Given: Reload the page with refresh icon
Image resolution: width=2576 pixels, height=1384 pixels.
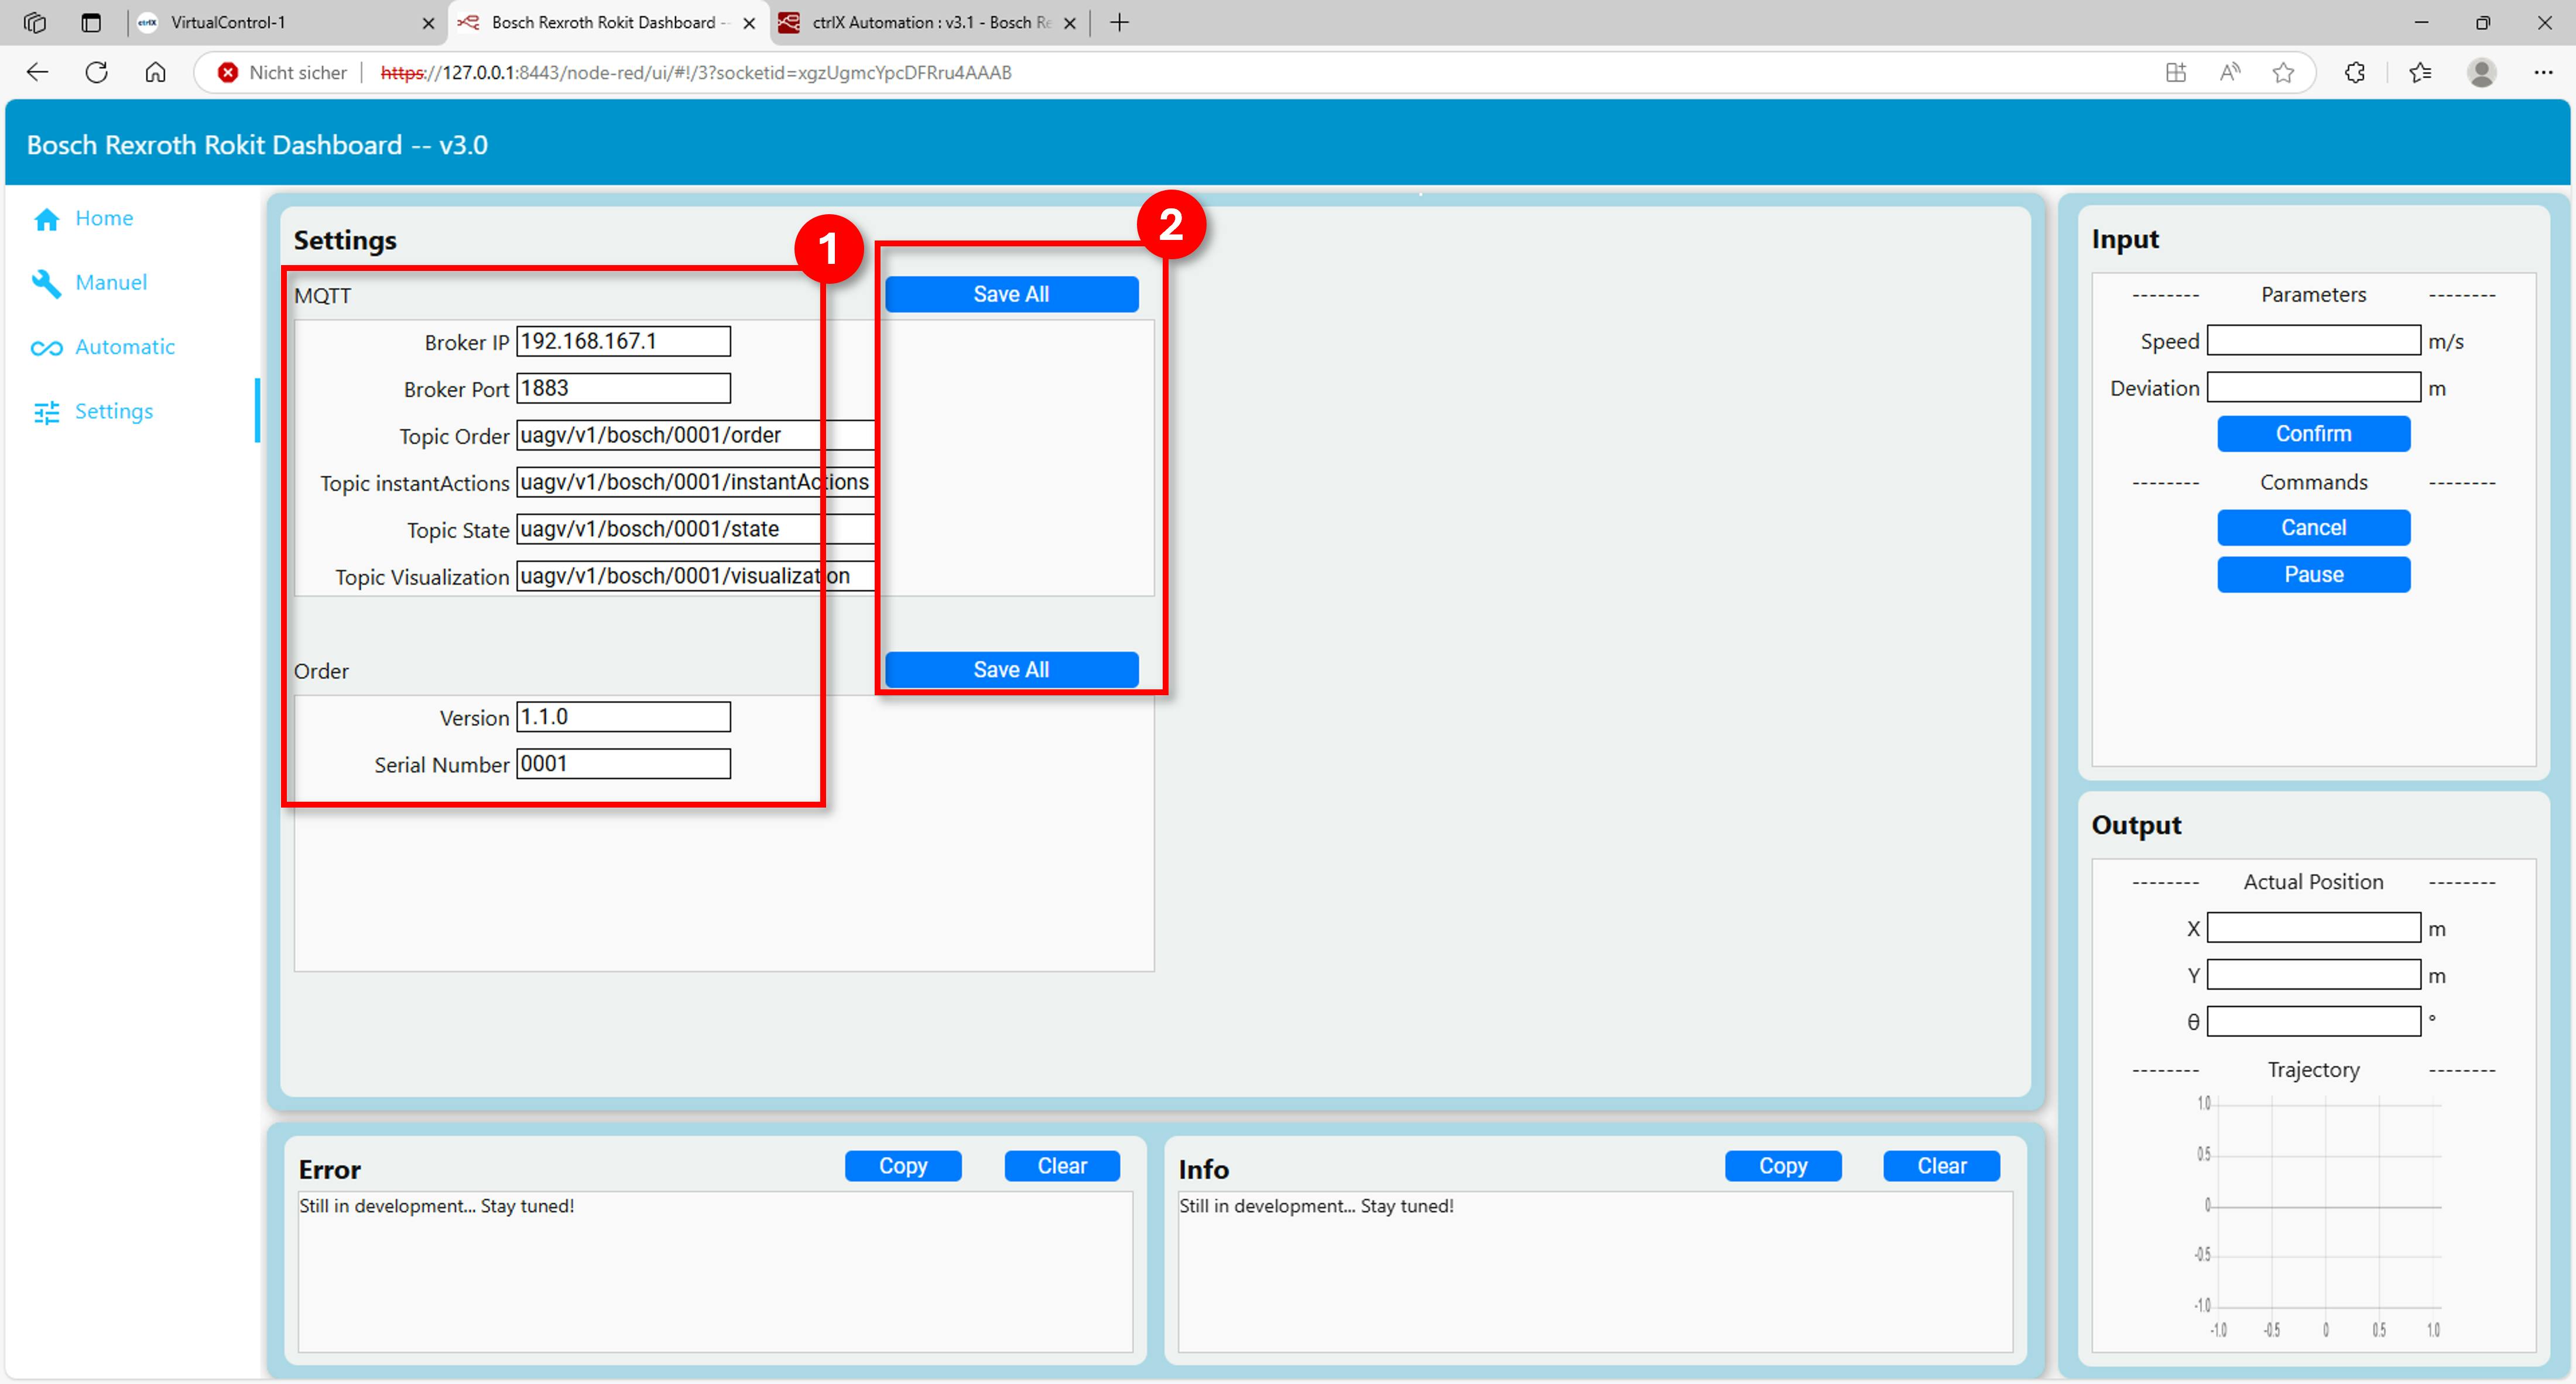Looking at the screenshot, I should [x=96, y=72].
